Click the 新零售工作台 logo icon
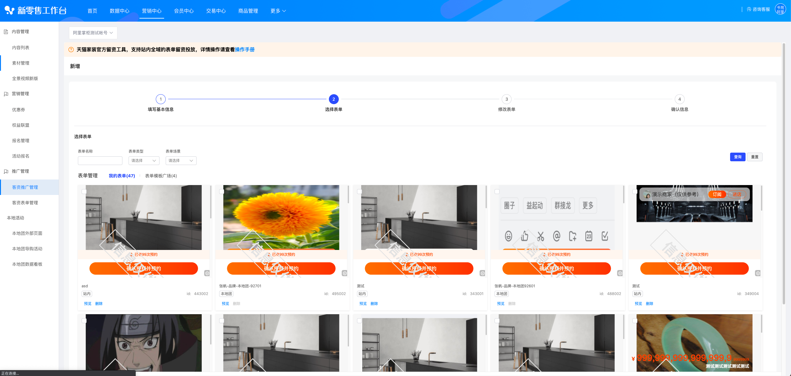791x376 pixels. pos(10,11)
